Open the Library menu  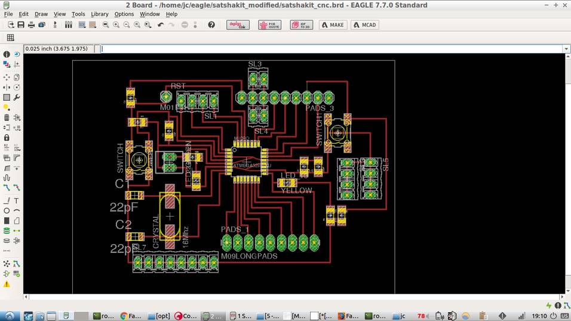coord(99,14)
